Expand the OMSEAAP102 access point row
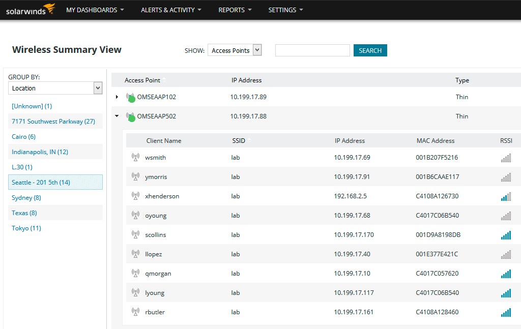This screenshot has height=329, width=521. pyautogui.click(x=117, y=97)
